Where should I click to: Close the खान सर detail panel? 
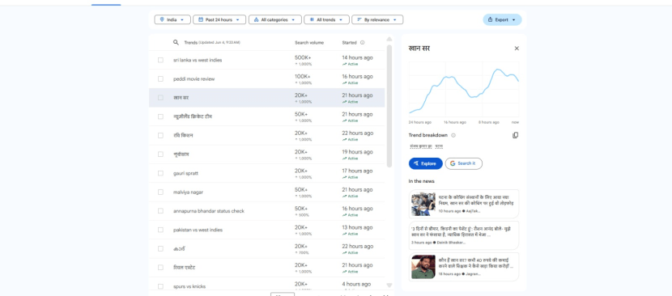click(x=517, y=49)
